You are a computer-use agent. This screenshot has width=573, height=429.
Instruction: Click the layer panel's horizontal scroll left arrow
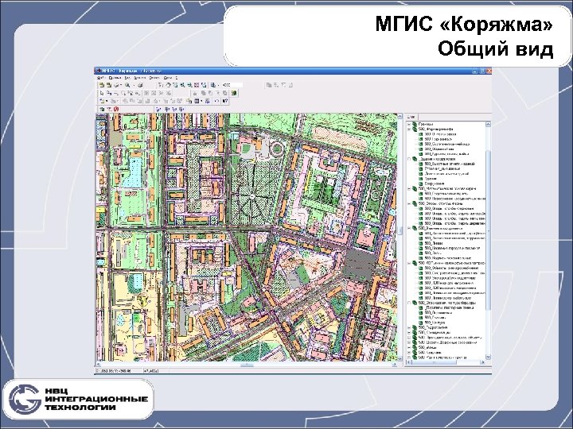(x=409, y=362)
